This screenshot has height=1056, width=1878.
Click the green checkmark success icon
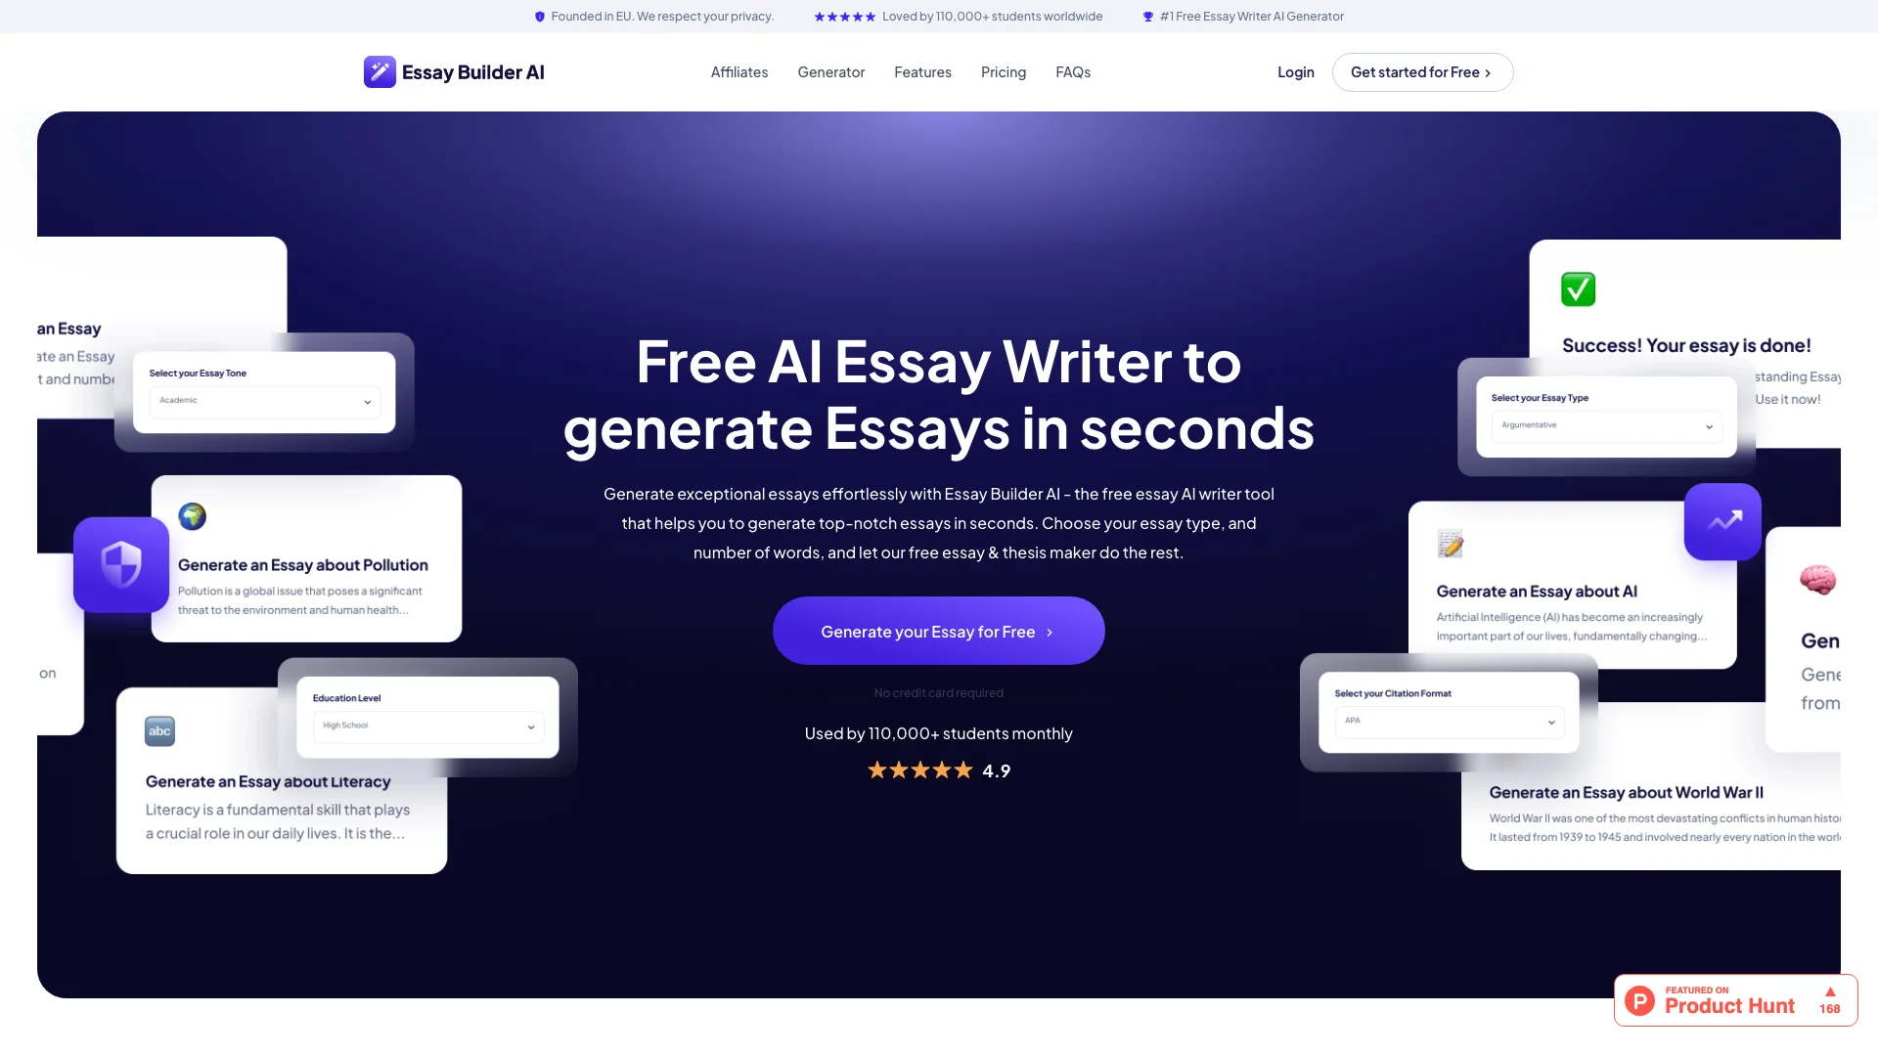click(x=1579, y=288)
